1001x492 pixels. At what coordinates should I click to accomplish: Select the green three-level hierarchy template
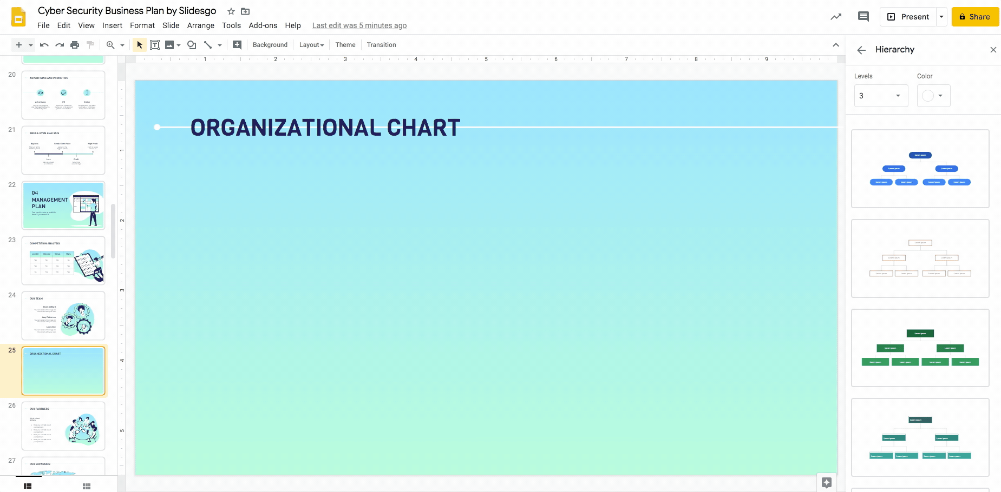tap(920, 348)
